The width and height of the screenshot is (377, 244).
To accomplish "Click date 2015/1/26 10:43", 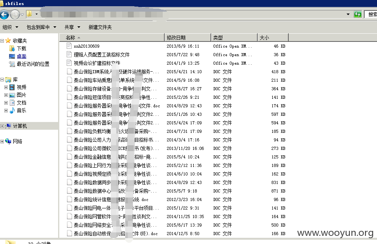I will [184, 114].
